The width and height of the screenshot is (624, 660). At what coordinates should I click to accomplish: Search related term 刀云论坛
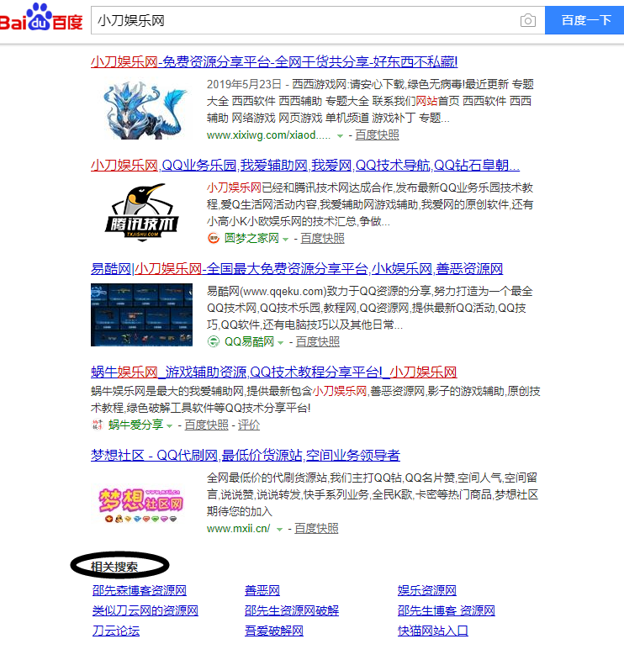pyautogui.click(x=116, y=631)
